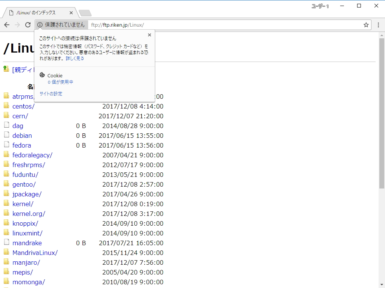Screen dimensions: 385x288
Task: Open the kernel.org/ directory
Action: point(29,213)
